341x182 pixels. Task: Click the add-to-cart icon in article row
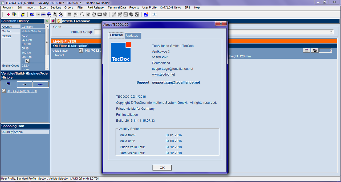pyautogui.click(x=315, y=50)
